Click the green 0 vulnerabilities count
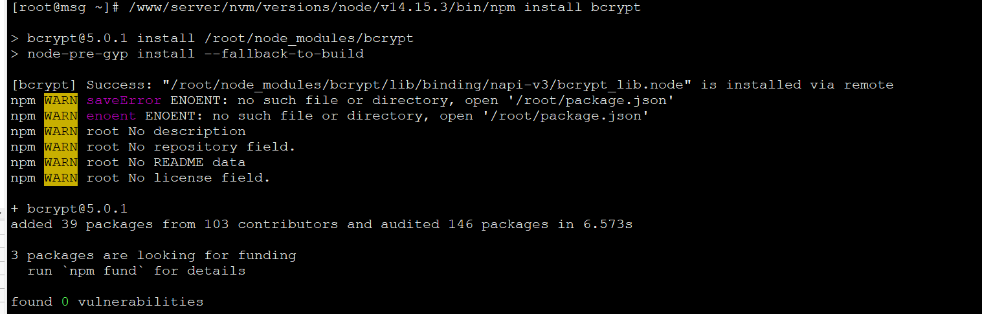This screenshot has width=982, height=314. coord(65,302)
